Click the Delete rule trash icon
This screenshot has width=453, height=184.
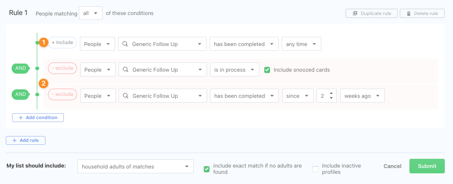[x=408, y=13]
